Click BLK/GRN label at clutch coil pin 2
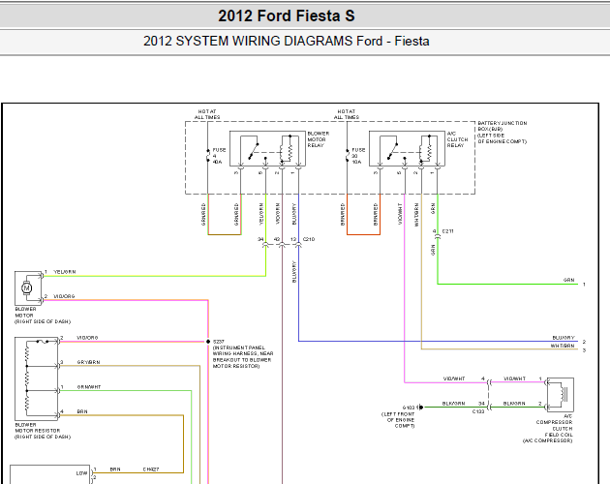The image size is (610, 484). 514,404
